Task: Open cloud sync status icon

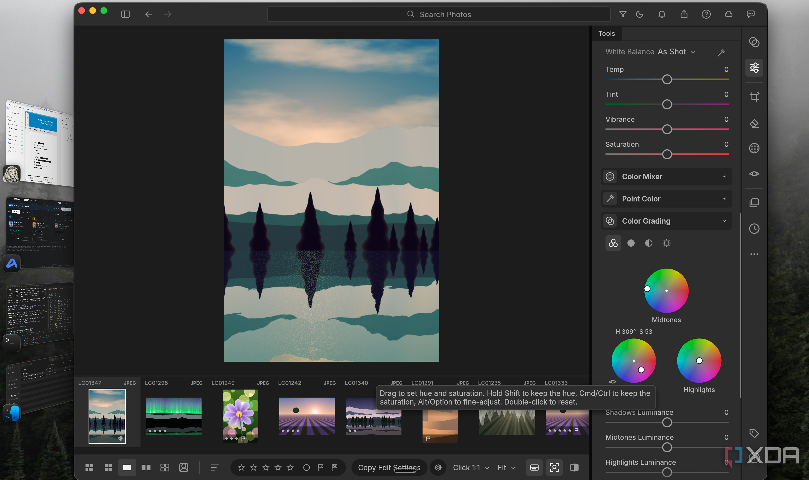Action: coord(728,14)
